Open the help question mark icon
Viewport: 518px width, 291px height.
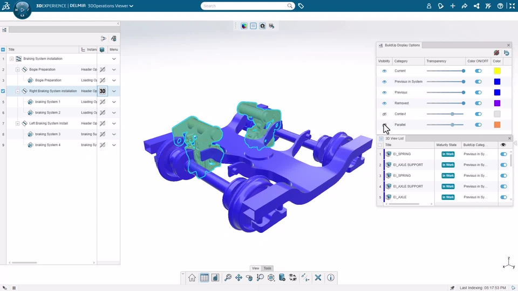pyautogui.click(x=500, y=6)
